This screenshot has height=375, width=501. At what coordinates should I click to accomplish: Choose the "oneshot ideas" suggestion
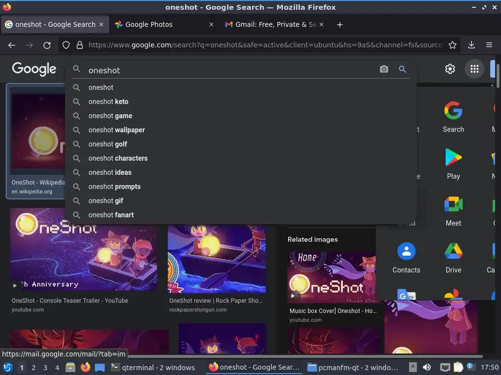[x=241, y=172]
